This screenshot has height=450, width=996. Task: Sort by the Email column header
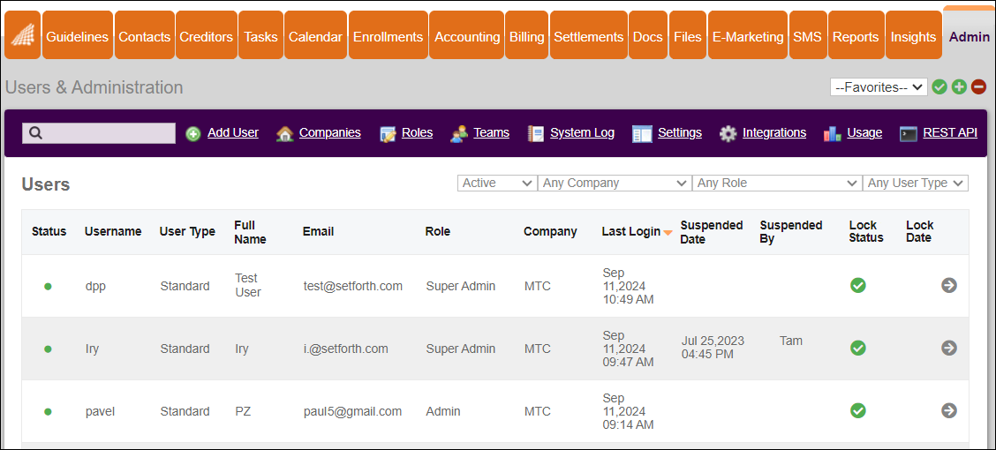click(x=318, y=232)
